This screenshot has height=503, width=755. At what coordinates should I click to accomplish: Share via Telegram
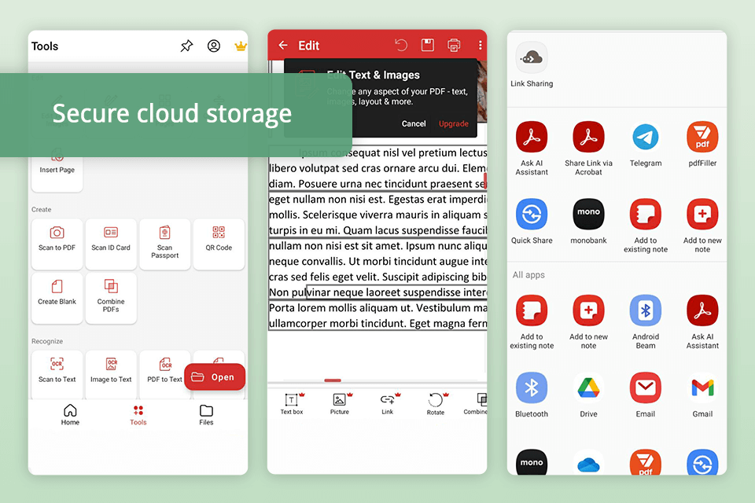pos(646,145)
